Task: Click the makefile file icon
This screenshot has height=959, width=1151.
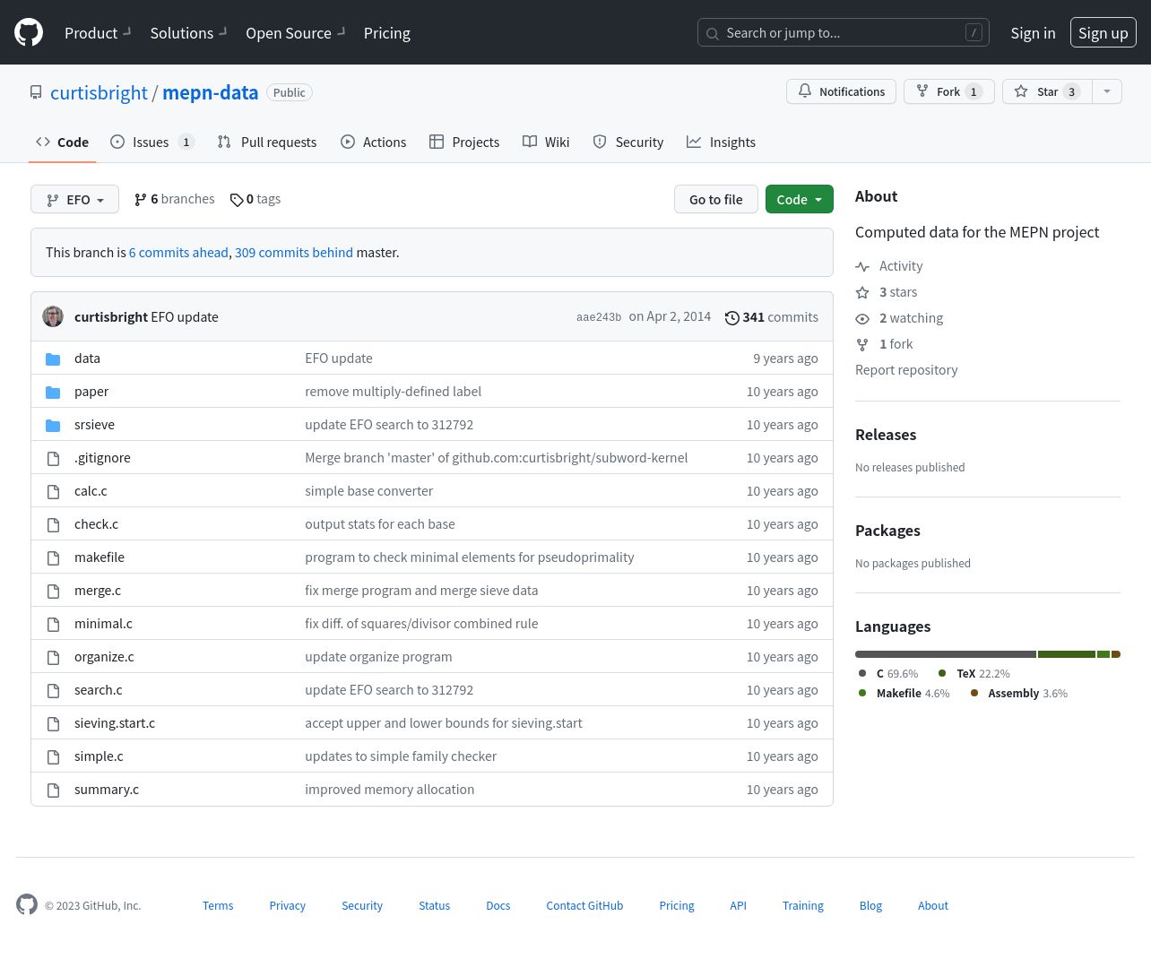Action: pyautogui.click(x=53, y=557)
